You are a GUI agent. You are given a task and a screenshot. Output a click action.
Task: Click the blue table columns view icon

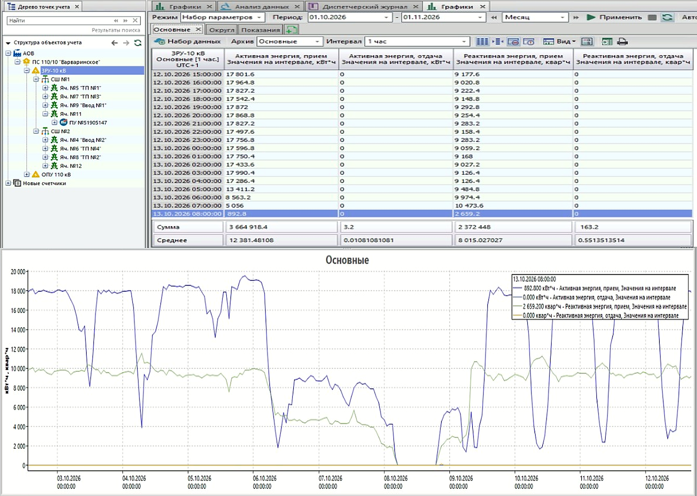[x=482, y=41]
